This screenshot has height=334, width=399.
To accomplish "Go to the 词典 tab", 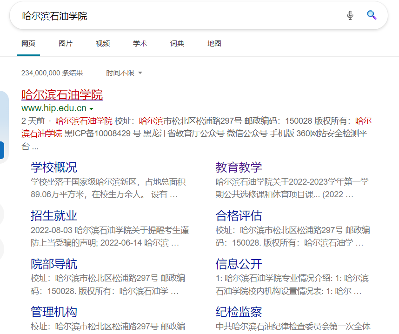I will click(177, 44).
